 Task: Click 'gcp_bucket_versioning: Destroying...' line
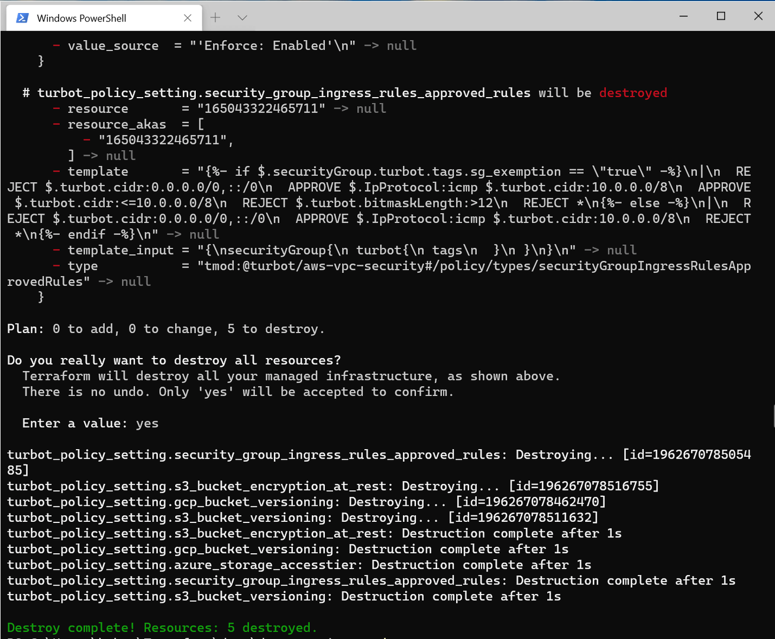click(306, 502)
